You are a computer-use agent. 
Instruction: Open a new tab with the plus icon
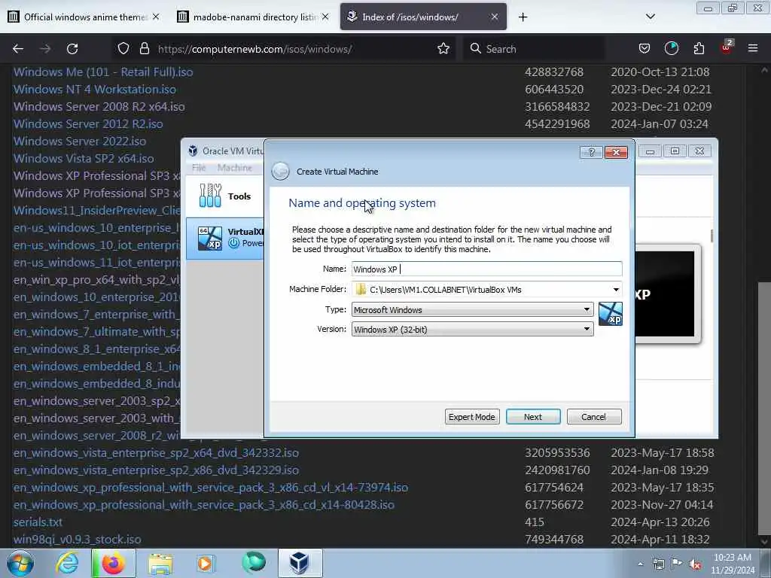tap(523, 17)
